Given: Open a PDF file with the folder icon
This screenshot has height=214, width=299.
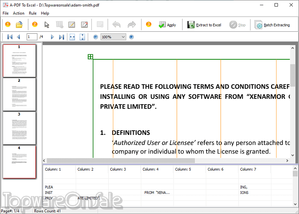Looking at the screenshot, I should coord(19,25).
